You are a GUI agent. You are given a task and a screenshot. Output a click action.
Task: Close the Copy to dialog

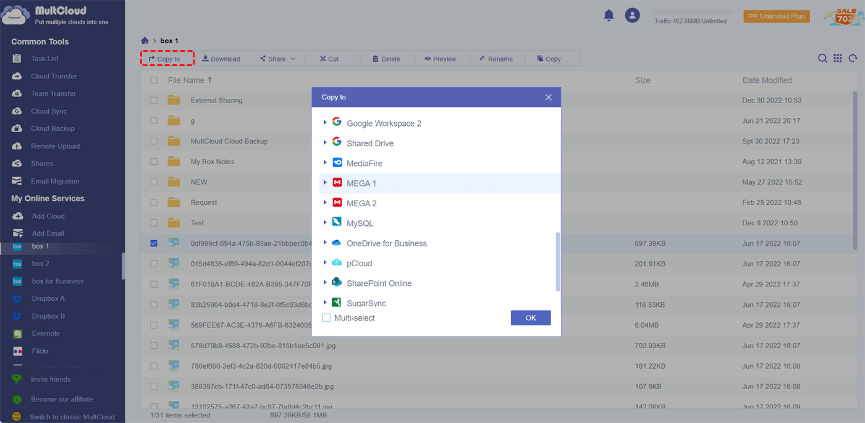pyautogui.click(x=548, y=98)
